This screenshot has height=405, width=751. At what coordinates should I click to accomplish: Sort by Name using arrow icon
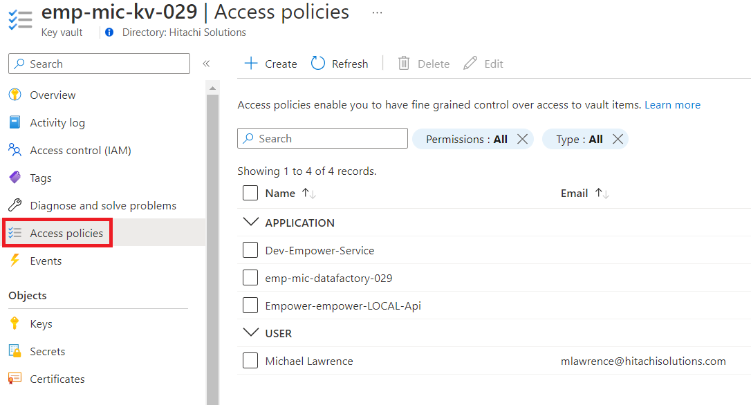309,194
